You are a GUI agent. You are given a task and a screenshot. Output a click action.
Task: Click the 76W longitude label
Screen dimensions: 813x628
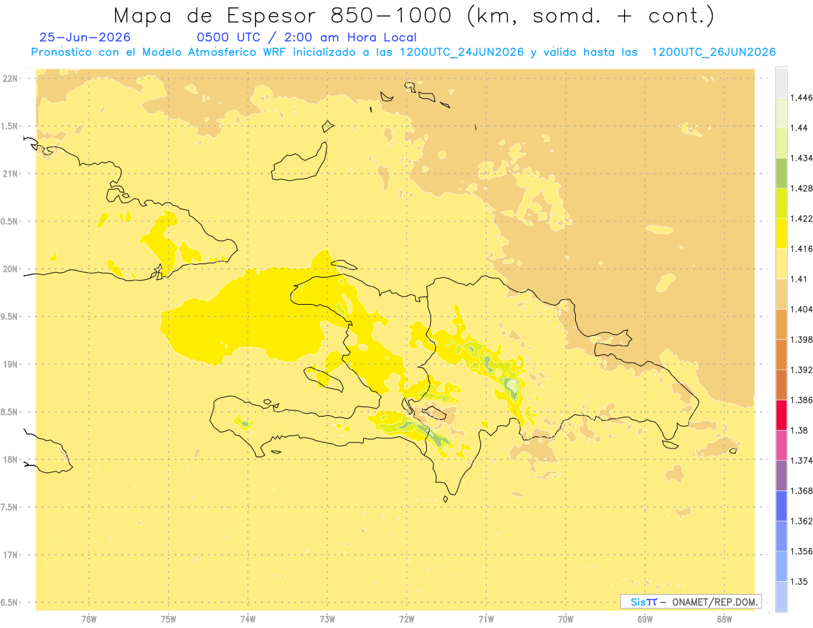point(89,619)
